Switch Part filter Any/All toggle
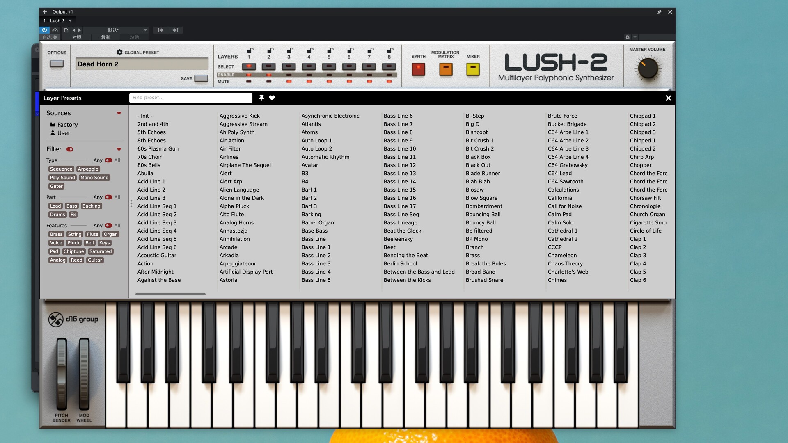Viewport: 788px width, 443px height. click(x=108, y=197)
